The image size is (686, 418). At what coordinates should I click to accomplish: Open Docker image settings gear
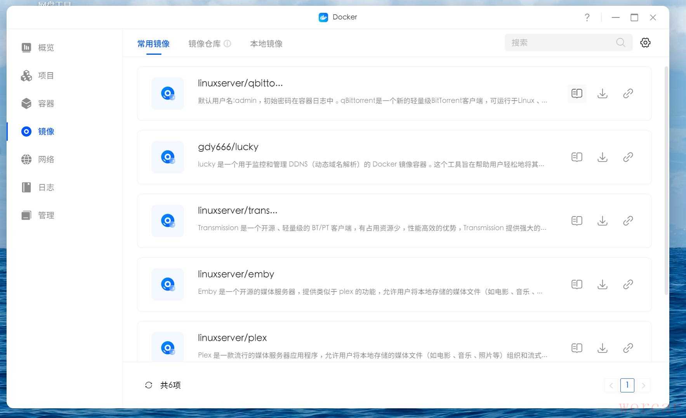point(645,43)
